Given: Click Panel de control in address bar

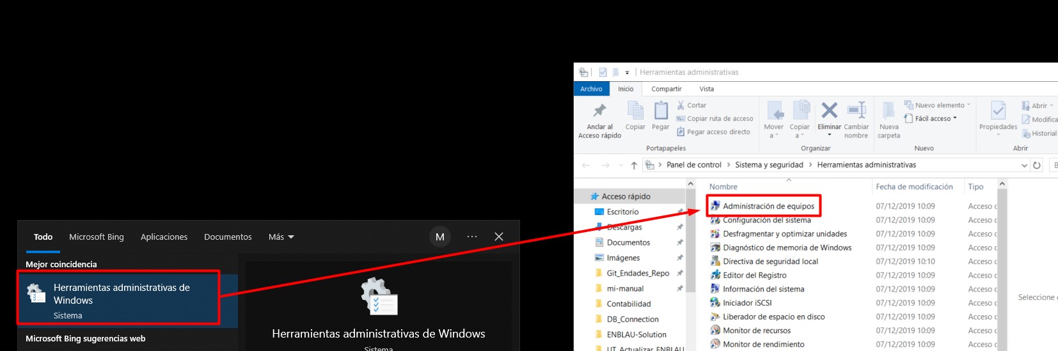Looking at the screenshot, I should (694, 165).
